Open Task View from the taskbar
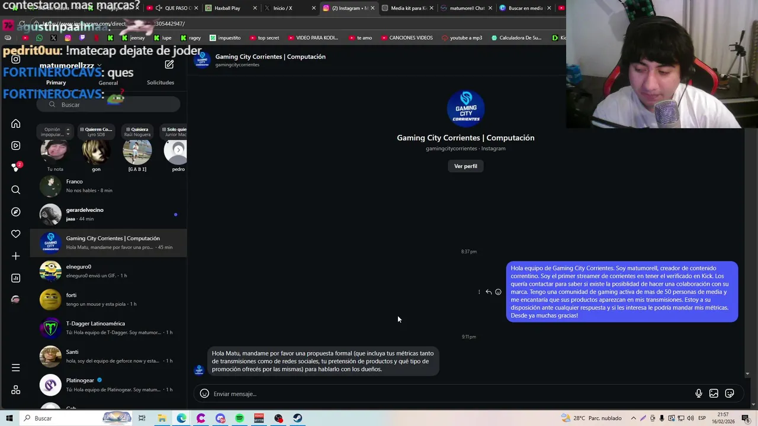The image size is (758, 426). point(142,418)
